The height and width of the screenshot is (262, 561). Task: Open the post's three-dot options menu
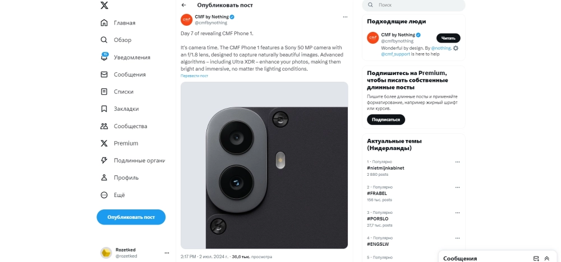tap(345, 17)
